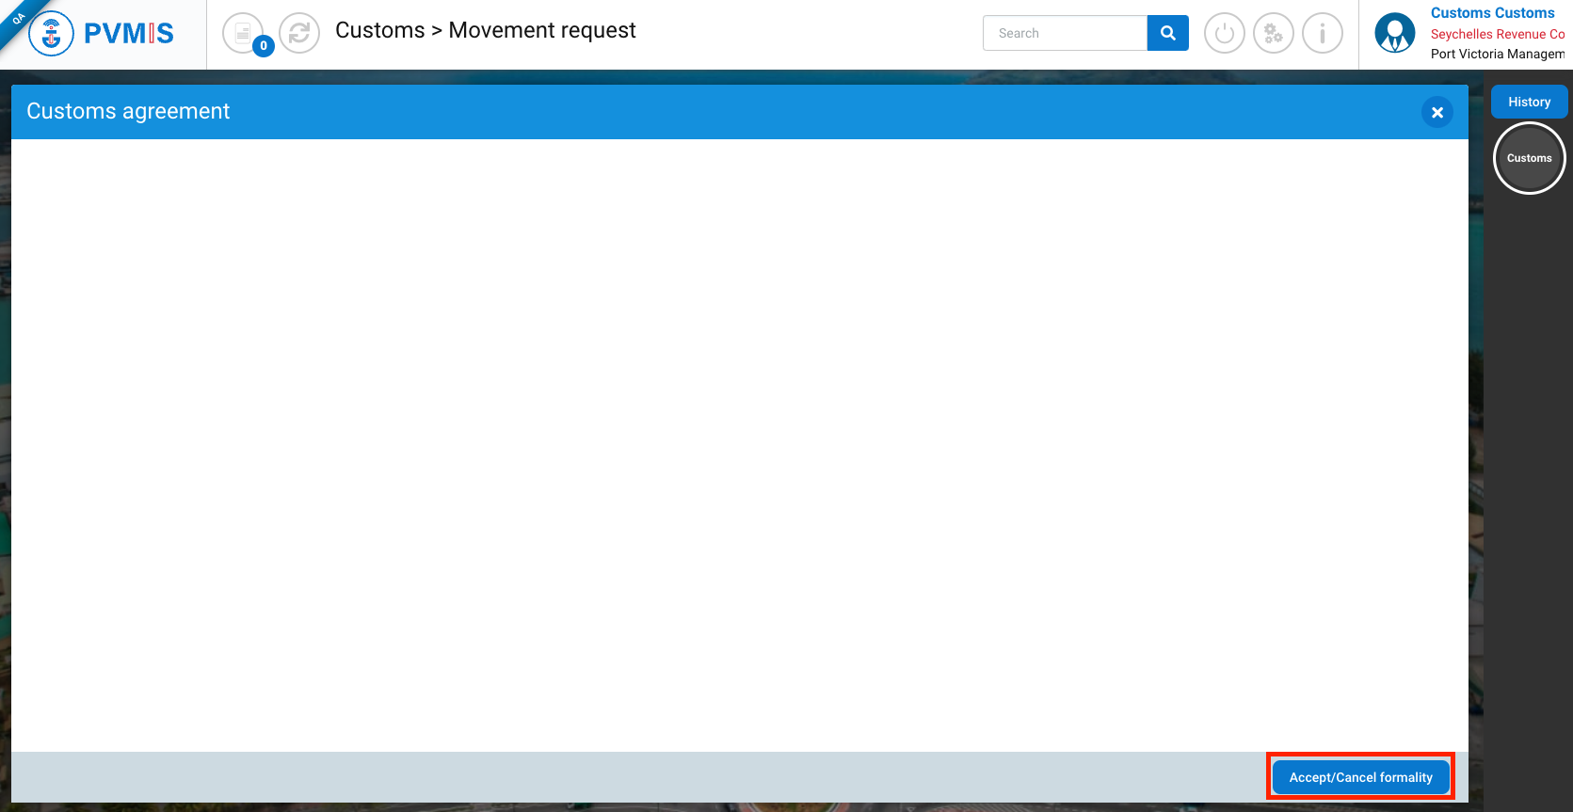The height and width of the screenshot is (812, 1573).
Task: Click the Accept/Cancel formality button
Action: [x=1360, y=777]
